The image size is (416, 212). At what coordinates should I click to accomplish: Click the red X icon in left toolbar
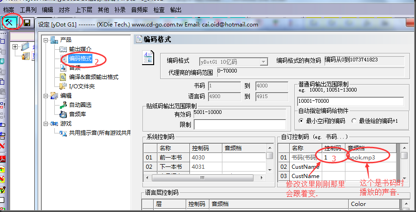tap(3, 146)
